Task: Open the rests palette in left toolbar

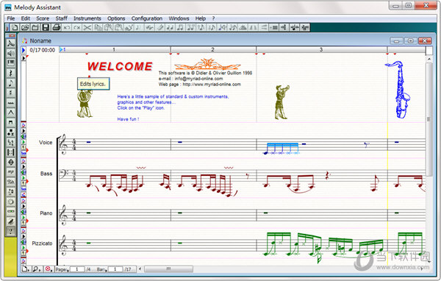Action: [x=11, y=73]
